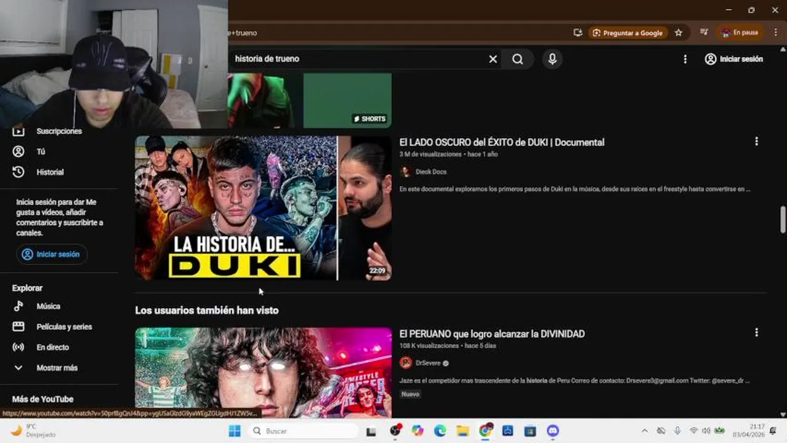Open Suscripciones in the sidebar
787x443 pixels.
(59, 131)
